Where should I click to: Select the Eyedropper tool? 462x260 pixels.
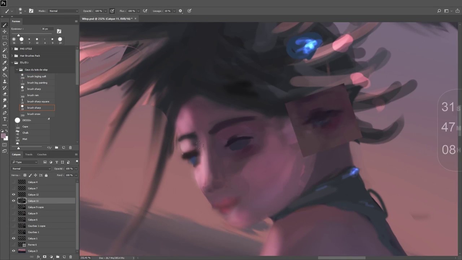pos(5,63)
